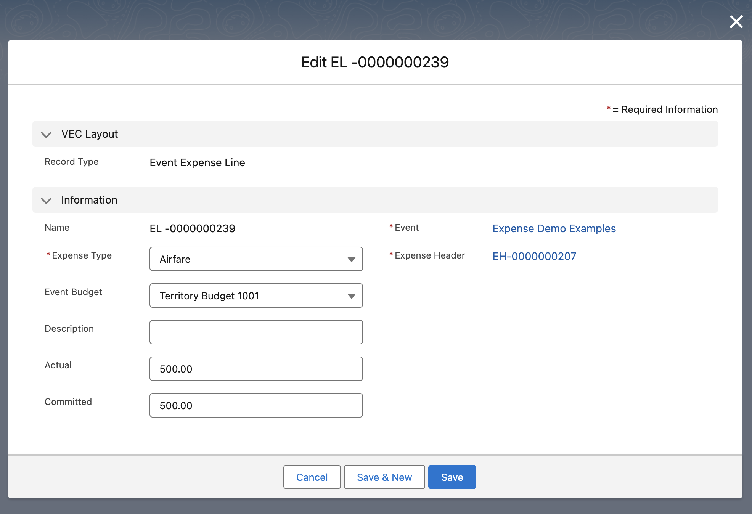Click the Committed amount input field

[256, 405]
